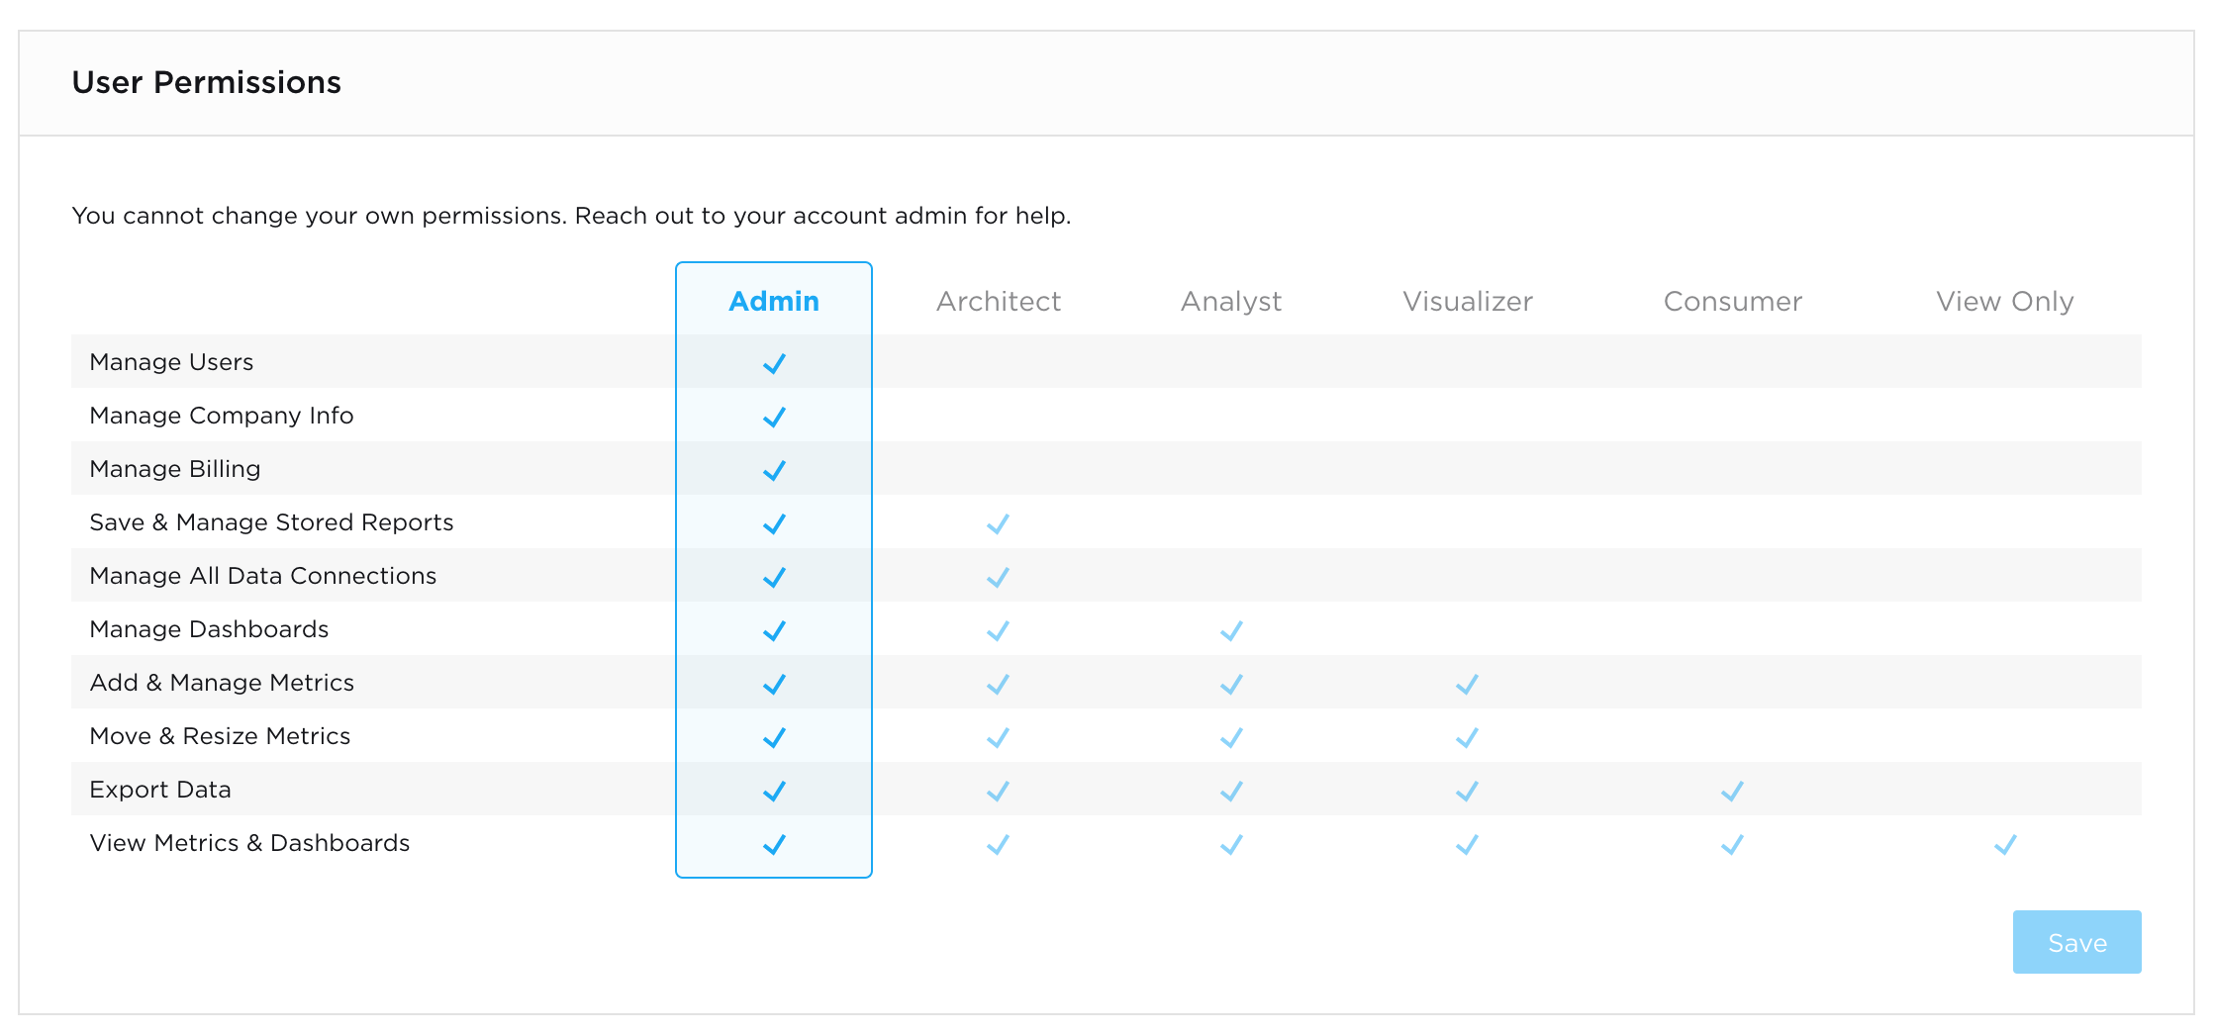Click Admin checkmark for Manage Users
Image resolution: width=2215 pixels, height=1035 pixels.
[x=774, y=363]
